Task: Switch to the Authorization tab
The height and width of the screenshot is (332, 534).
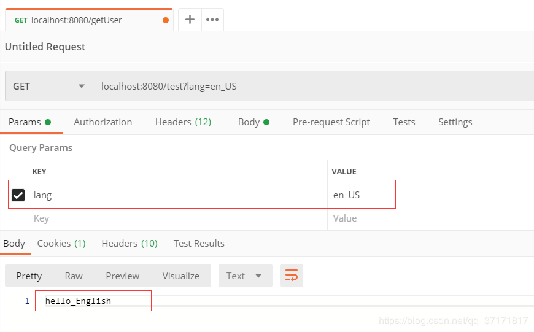Action: tap(103, 122)
